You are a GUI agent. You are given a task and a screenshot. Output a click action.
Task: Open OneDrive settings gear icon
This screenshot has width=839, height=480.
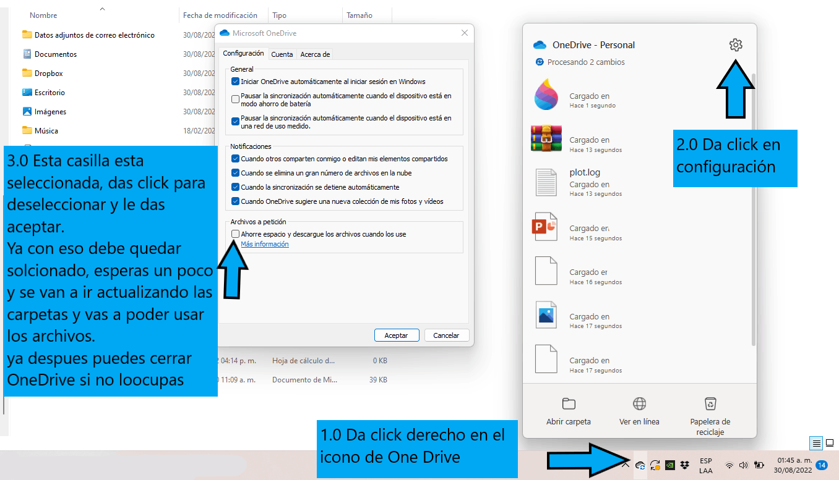point(736,44)
